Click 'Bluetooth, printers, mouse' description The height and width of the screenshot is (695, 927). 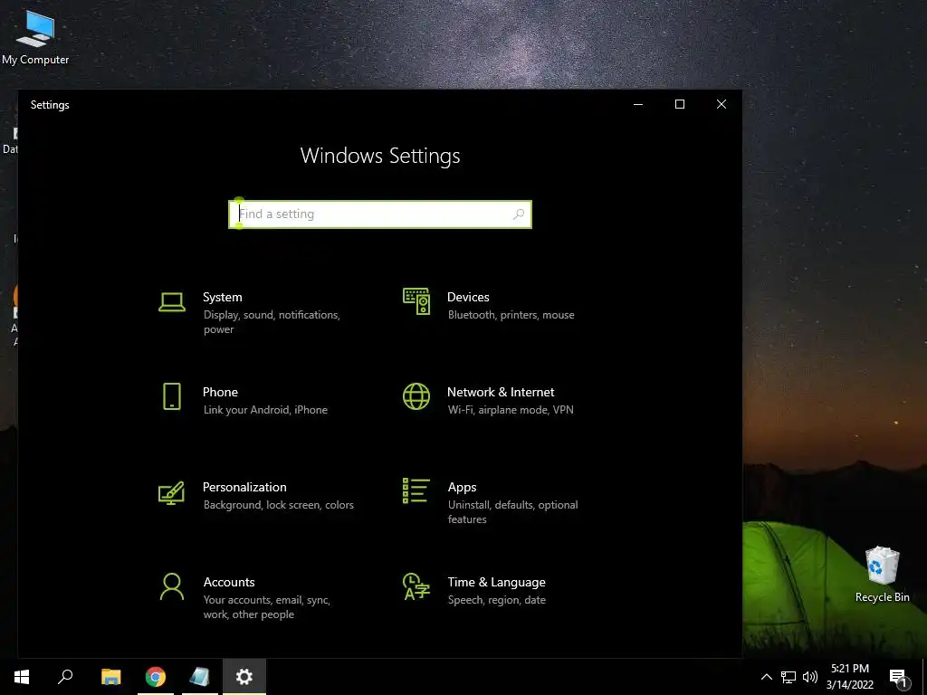point(511,315)
